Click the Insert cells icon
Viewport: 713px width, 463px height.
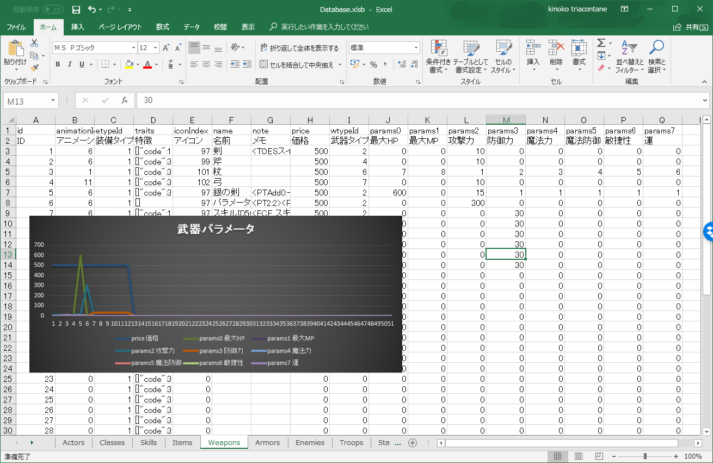533,48
